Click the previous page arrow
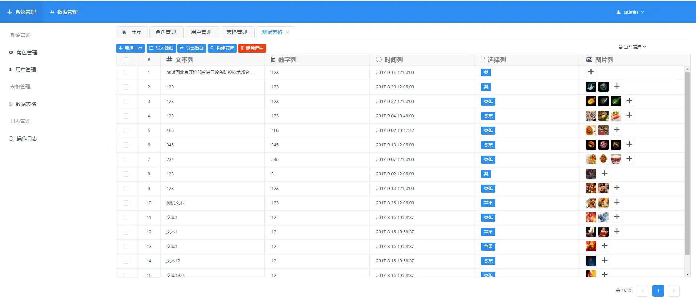 [642, 290]
